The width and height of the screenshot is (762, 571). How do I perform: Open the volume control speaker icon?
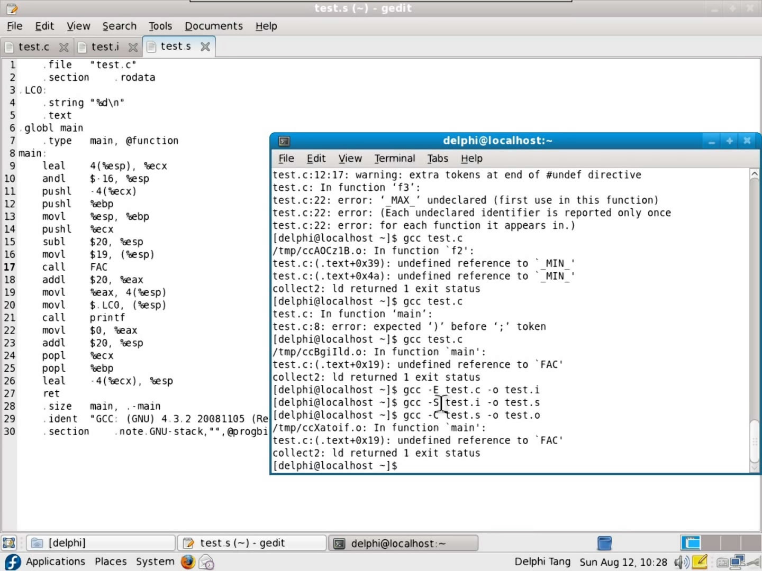coord(682,562)
